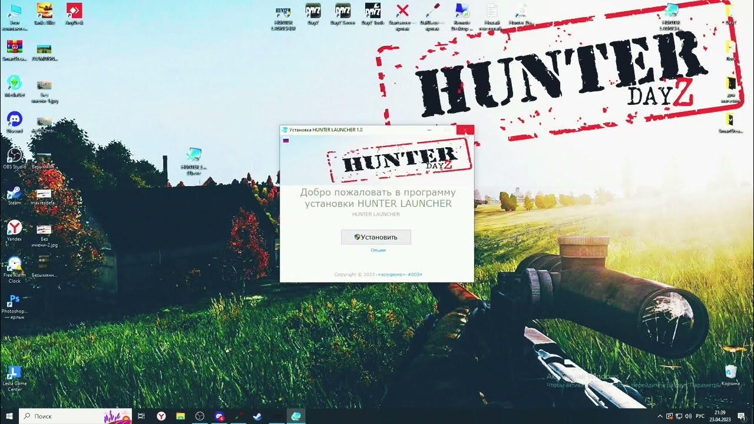Screen dimensions: 754x424
Task: Switch to OBS Studio on taskbar
Action: coord(200,416)
